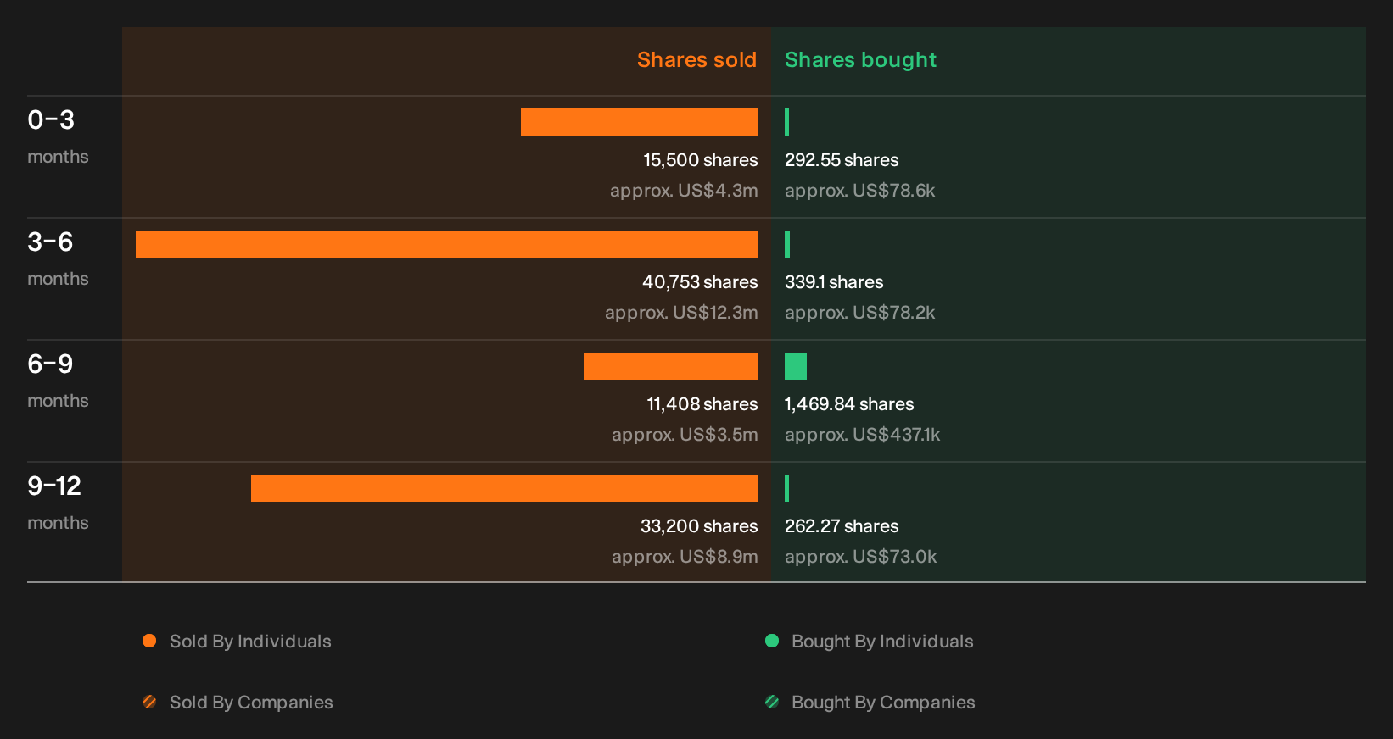Click the striped Sold By Companies legend icon
Image resolution: width=1393 pixels, height=739 pixels.
point(149,702)
